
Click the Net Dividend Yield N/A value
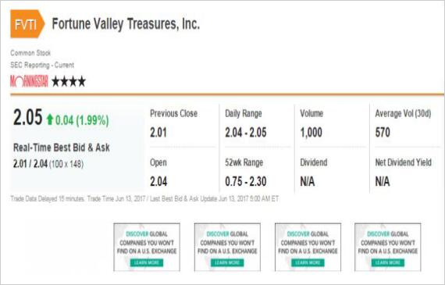(x=383, y=181)
